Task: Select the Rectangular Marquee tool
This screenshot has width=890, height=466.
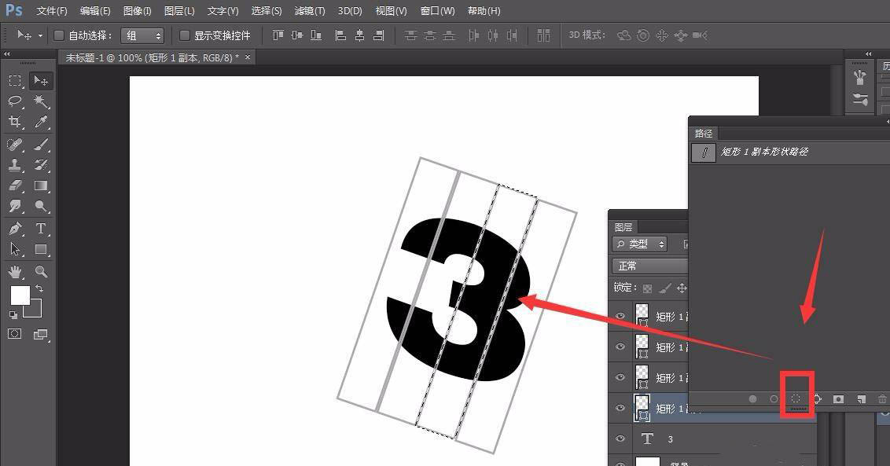Action: coord(15,81)
